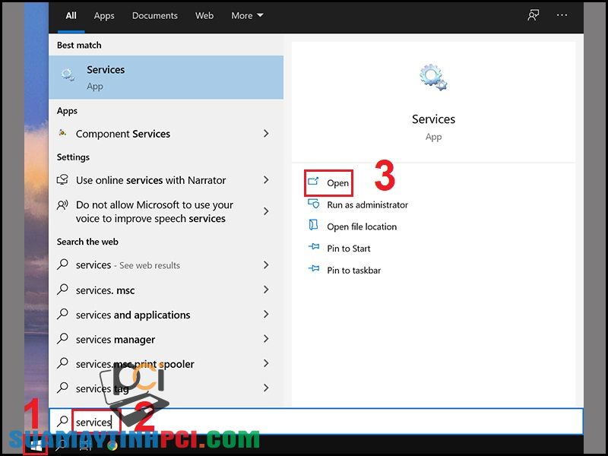This screenshot has width=608, height=456.
Task: Click search icon beside services. msc
Action: [x=62, y=290]
